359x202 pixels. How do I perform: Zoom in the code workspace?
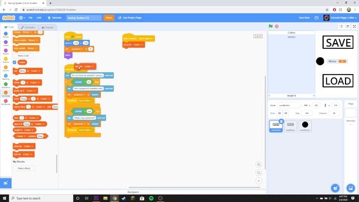point(259,164)
